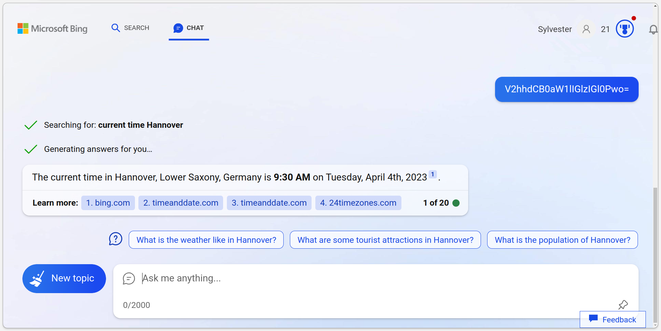Click citation superscript 1 in the answer
The image size is (661, 331).
(x=433, y=174)
